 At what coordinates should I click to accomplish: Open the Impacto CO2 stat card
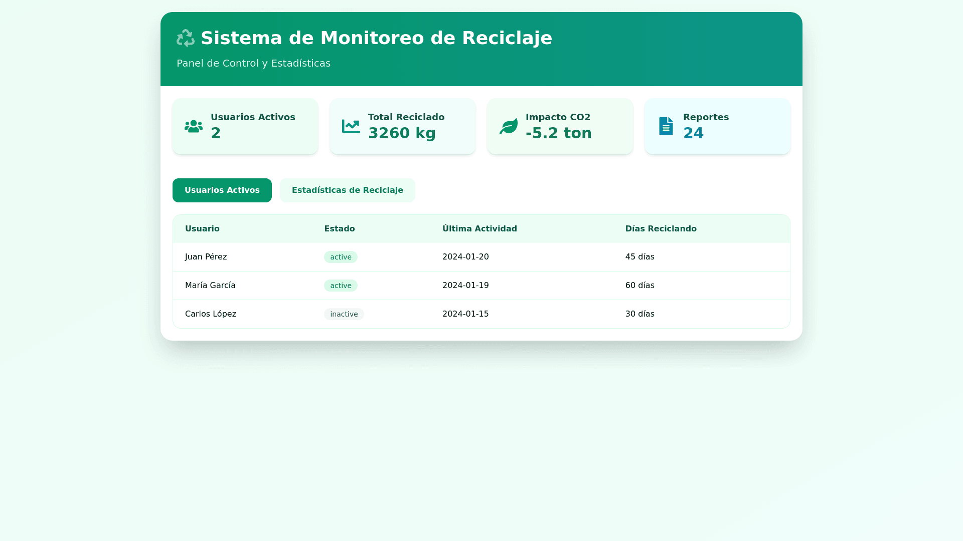[560, 126]
